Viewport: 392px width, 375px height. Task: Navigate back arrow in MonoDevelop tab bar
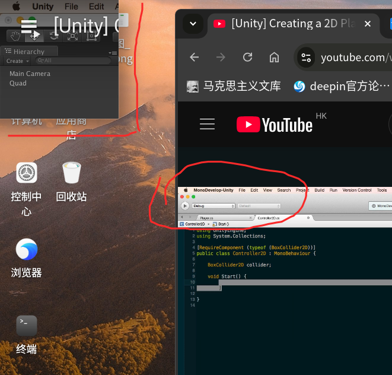(x=182, y=217)
